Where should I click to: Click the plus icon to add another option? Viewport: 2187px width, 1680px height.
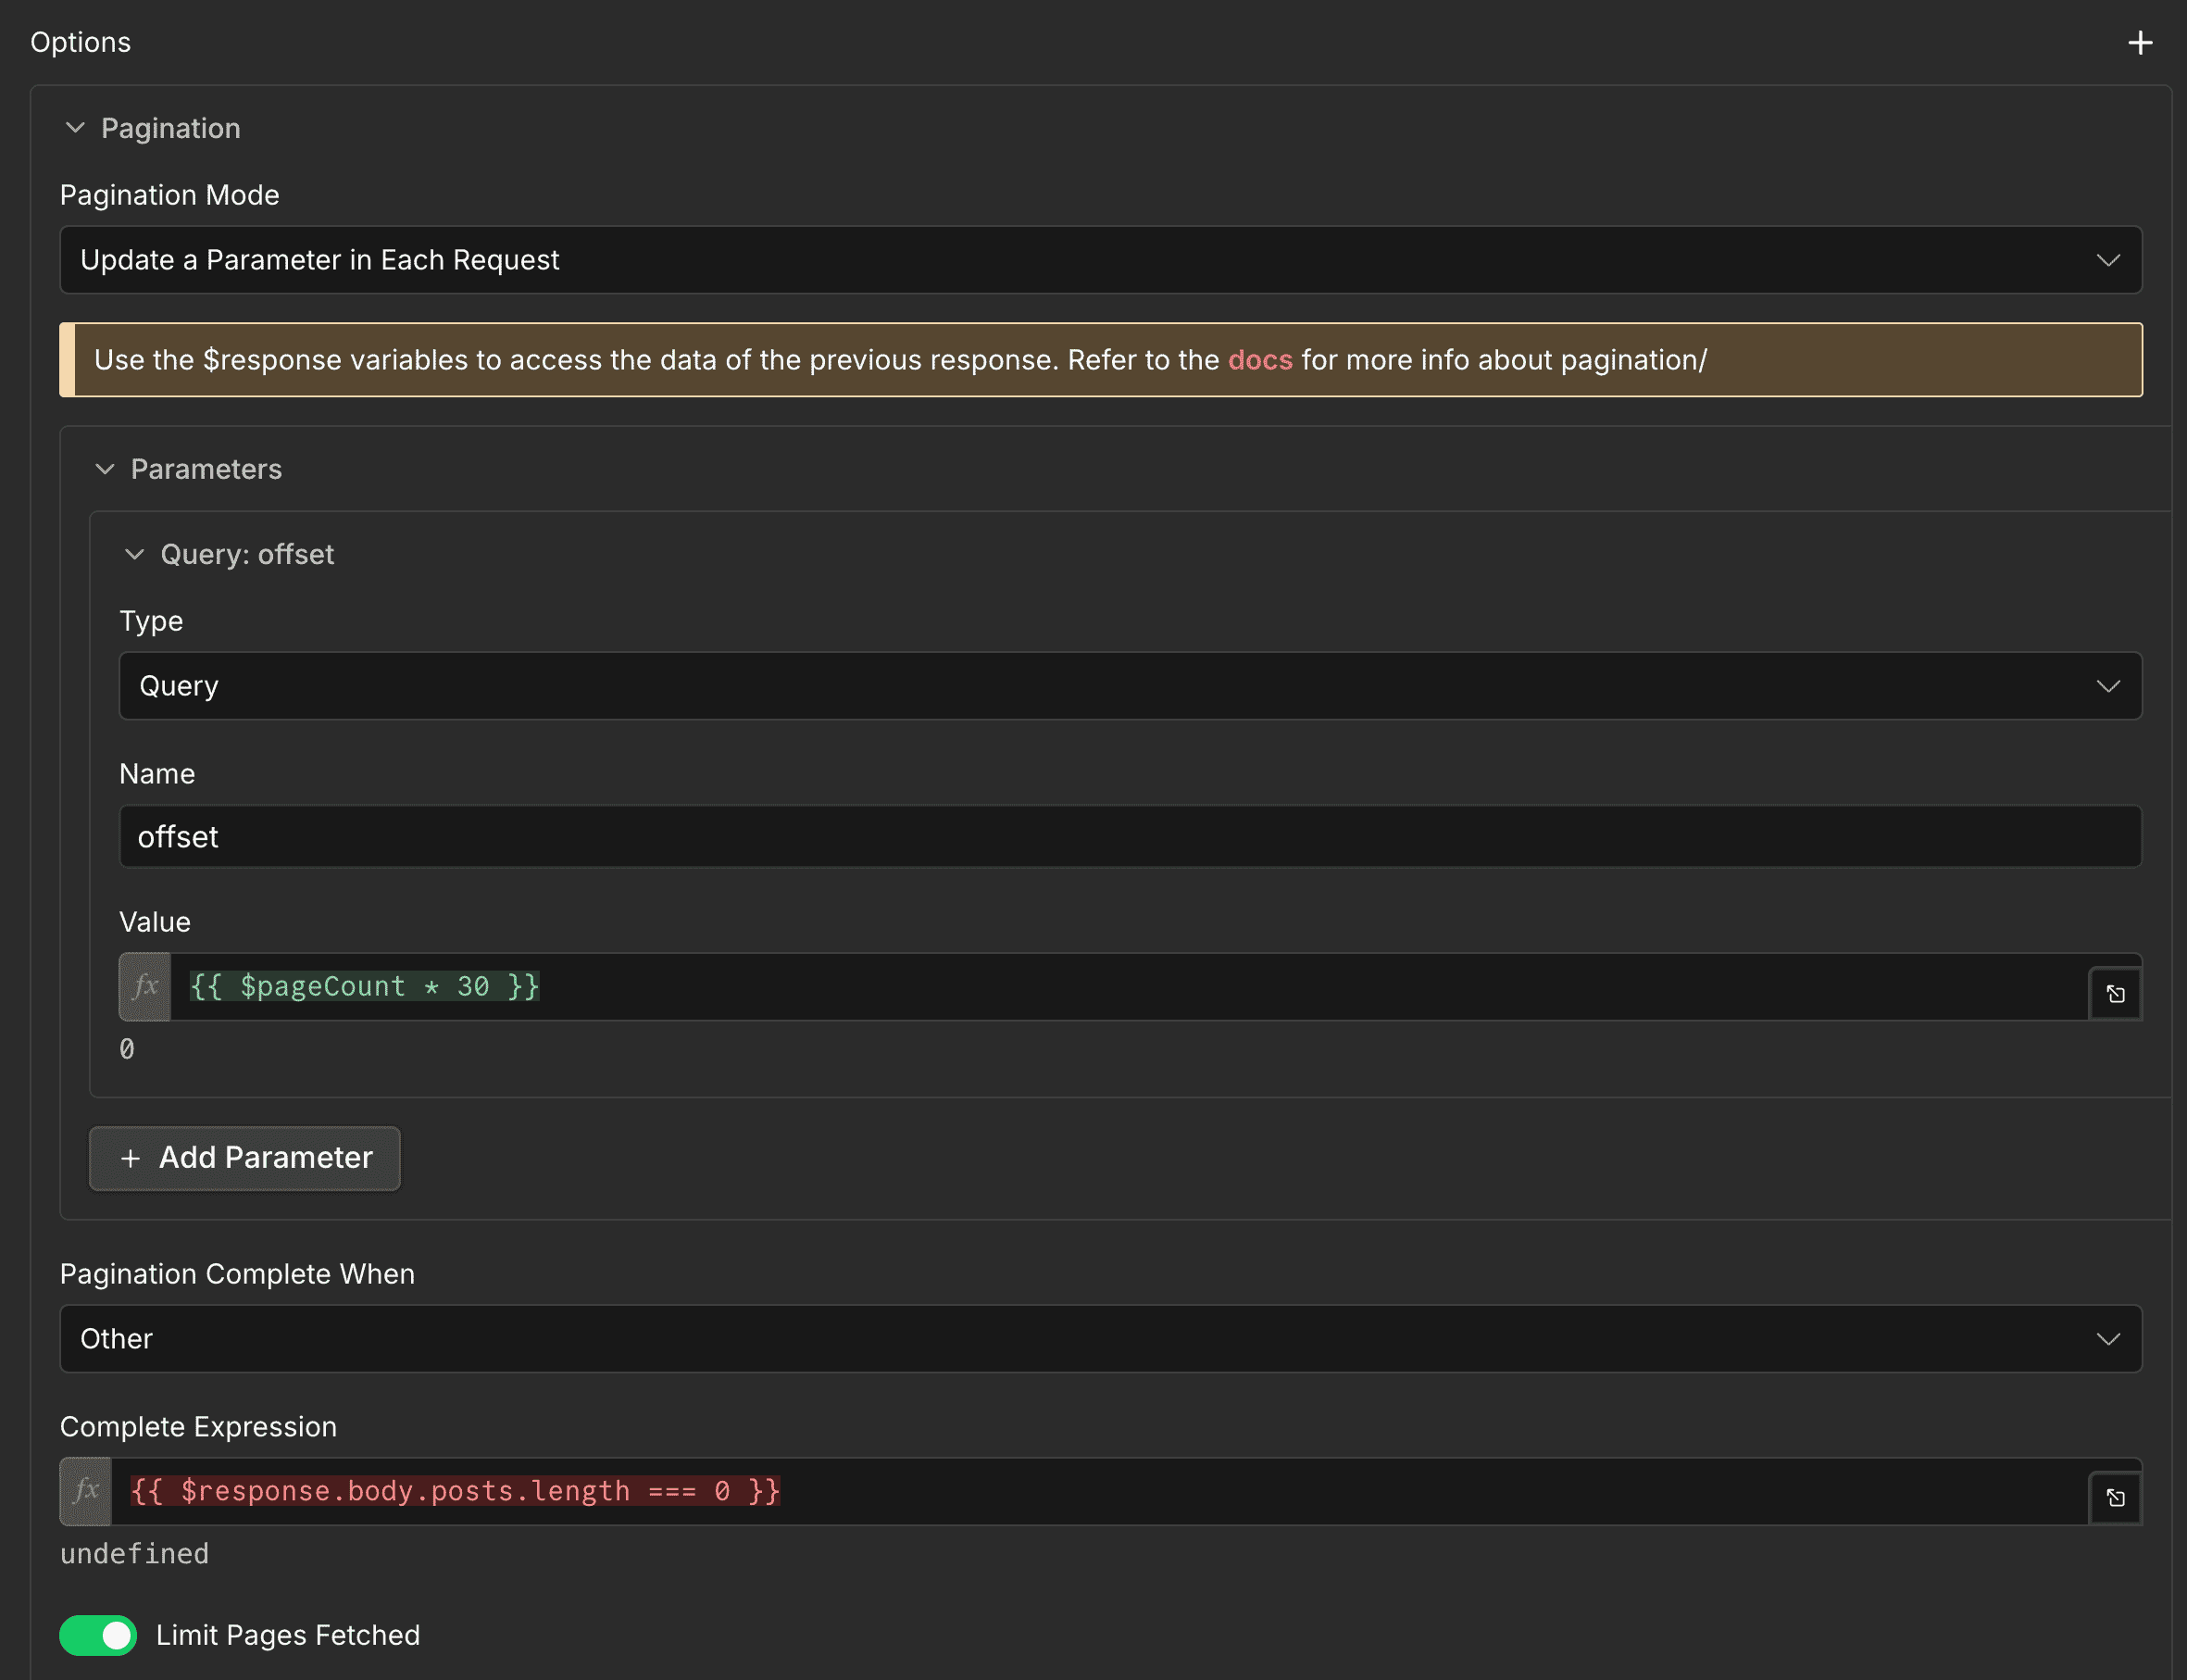coord(2140,42)
